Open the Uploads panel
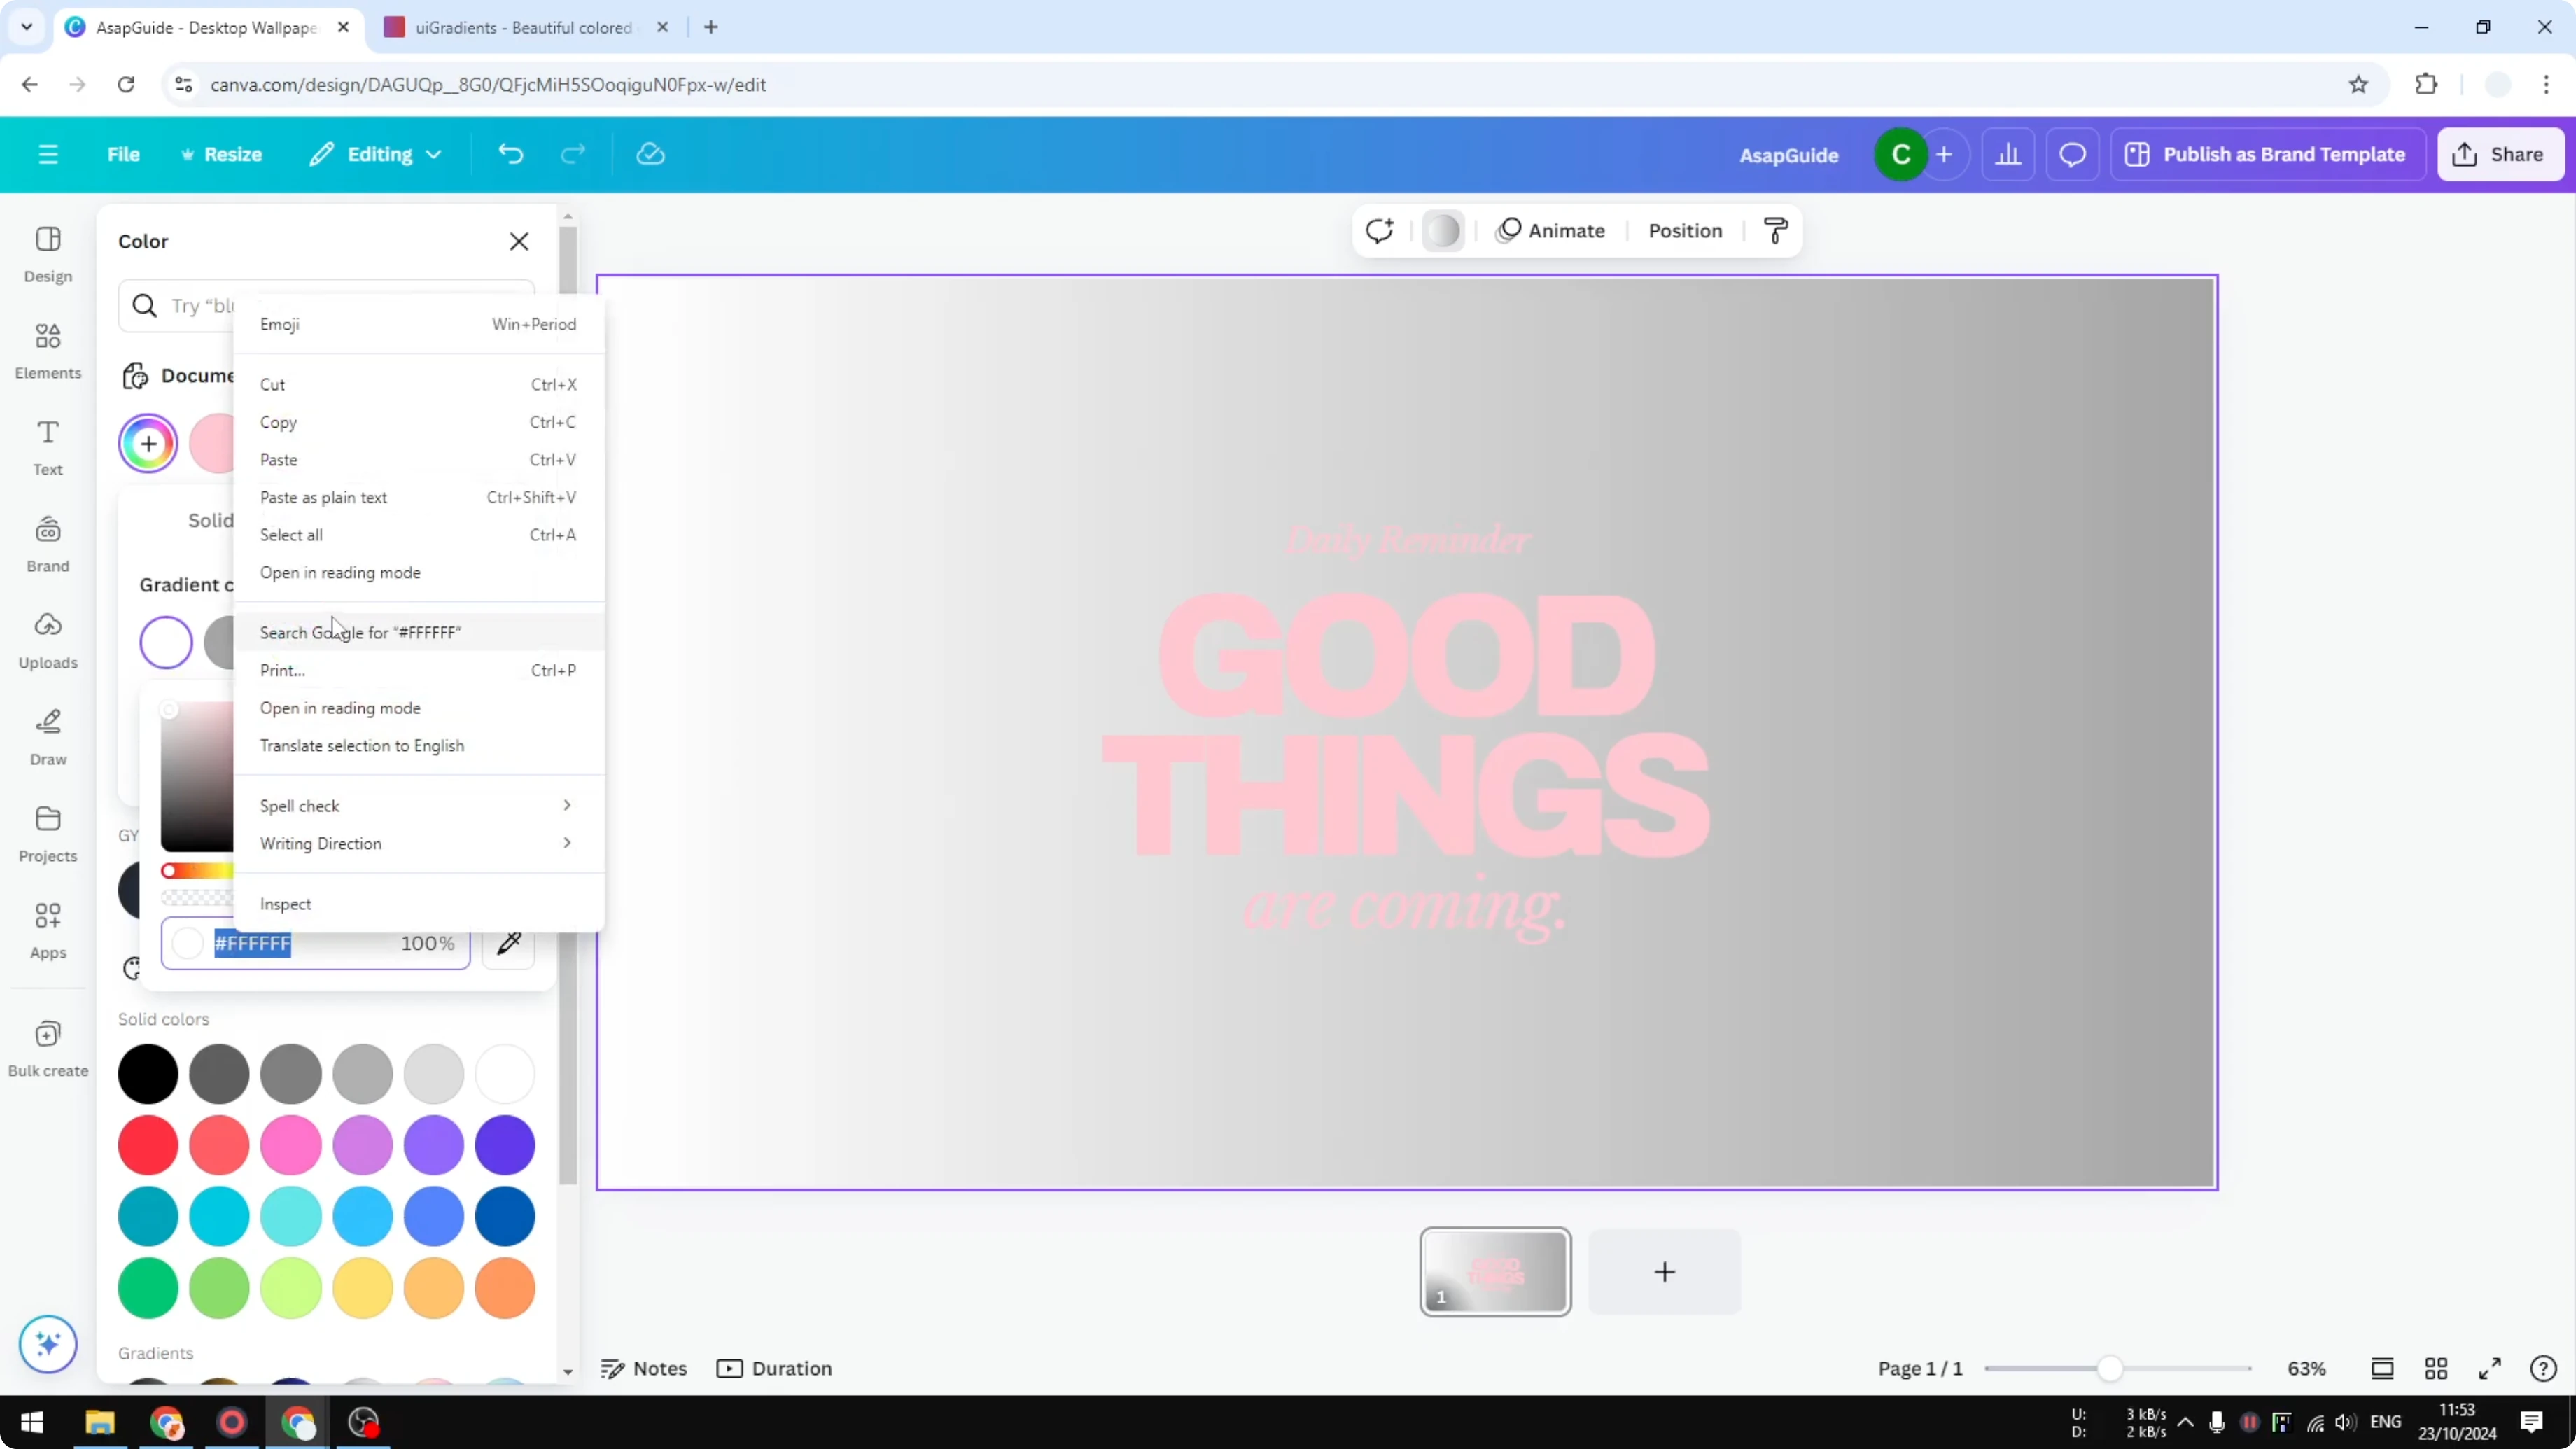The image size is (2576, 1449). (48, 641)
